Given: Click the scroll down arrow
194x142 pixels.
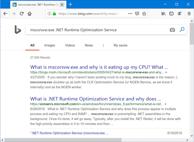Looking at the screenshot, I should [192, 136].
